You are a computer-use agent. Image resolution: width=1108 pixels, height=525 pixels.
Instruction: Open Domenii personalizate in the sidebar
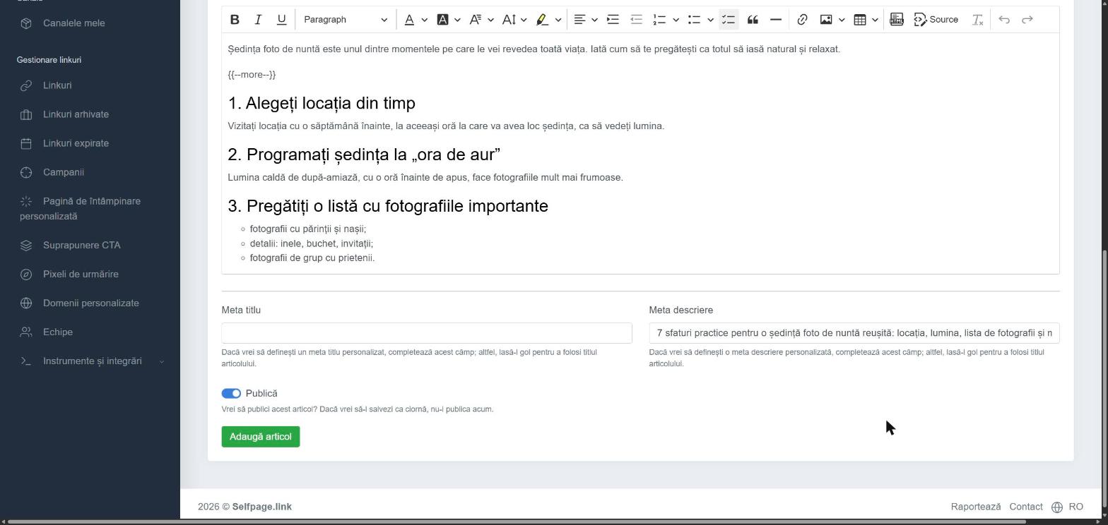pos(90,303)
